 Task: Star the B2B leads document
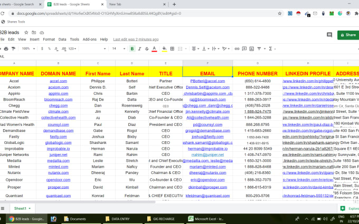coord(26,33)
